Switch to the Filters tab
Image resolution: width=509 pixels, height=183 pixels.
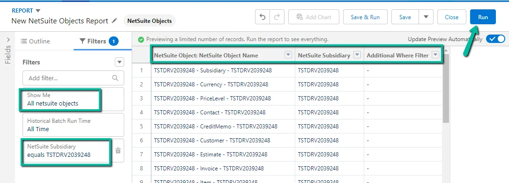tap(99, 41)
